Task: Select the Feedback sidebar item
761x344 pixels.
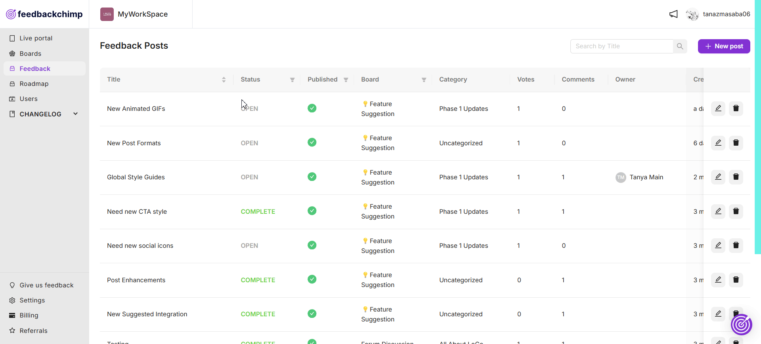Action: tap(44, 68)
